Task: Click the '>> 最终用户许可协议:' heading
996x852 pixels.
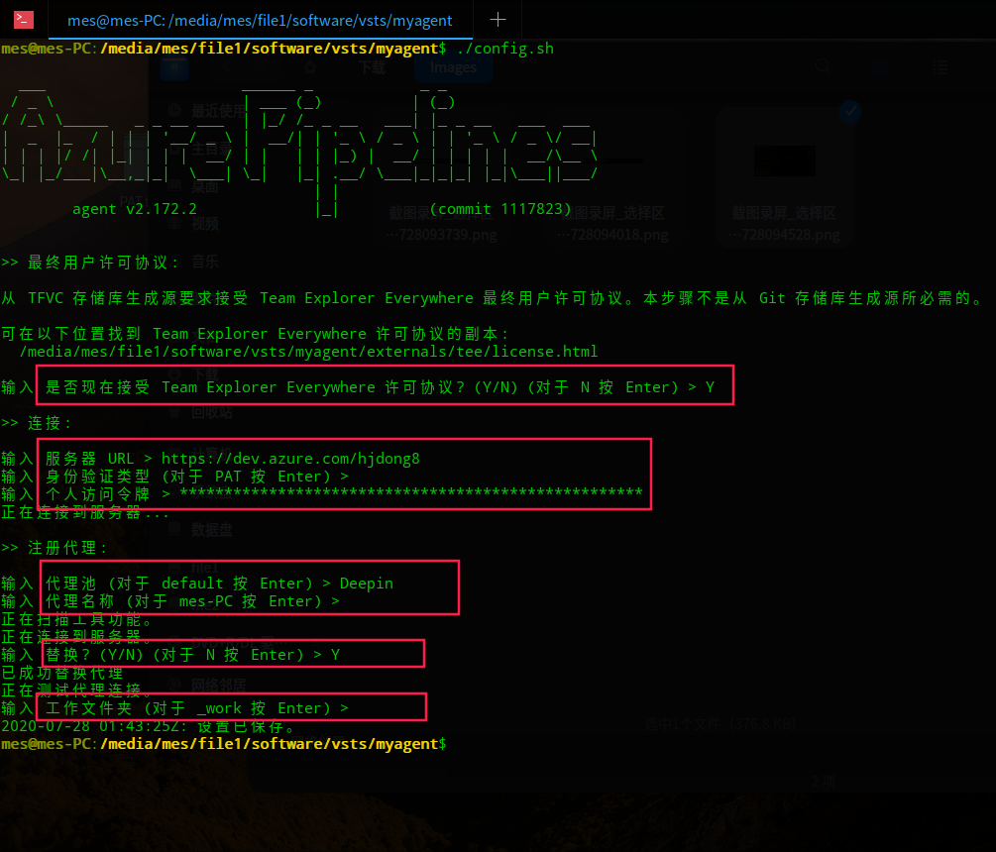Action: tap(90, 263)
